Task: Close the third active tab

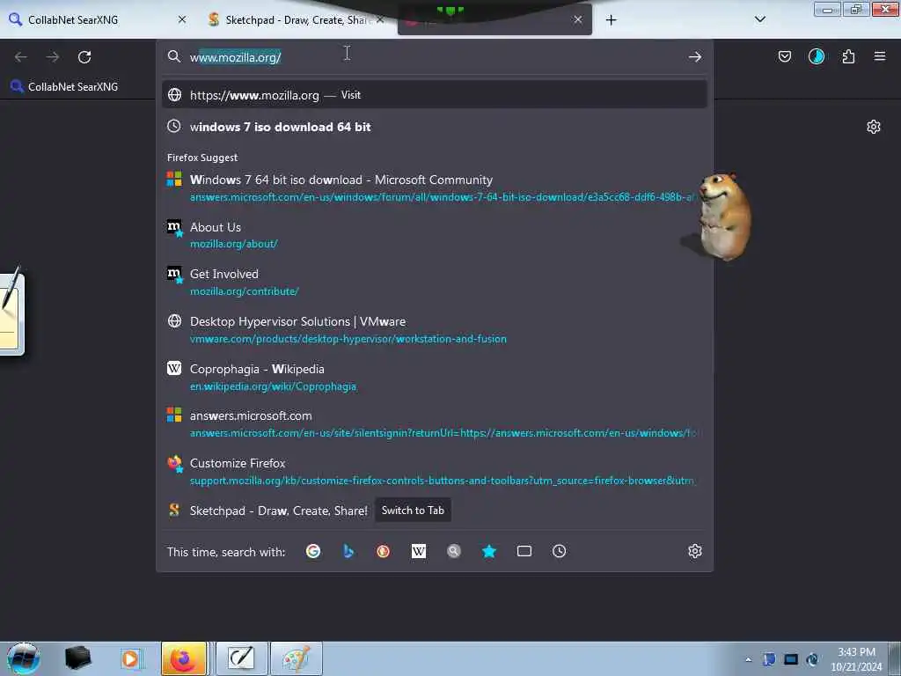Action: pos(577,19)
